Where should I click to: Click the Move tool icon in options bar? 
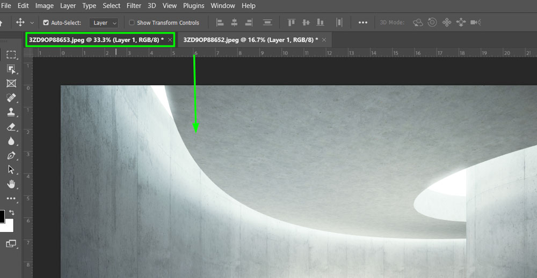click(x=20, y=22)
